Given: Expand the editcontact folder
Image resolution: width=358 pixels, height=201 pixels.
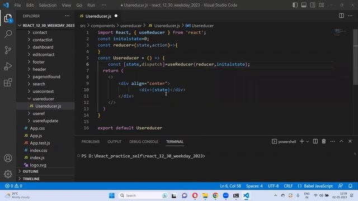Looking at the screenshot, I should 44,55.
